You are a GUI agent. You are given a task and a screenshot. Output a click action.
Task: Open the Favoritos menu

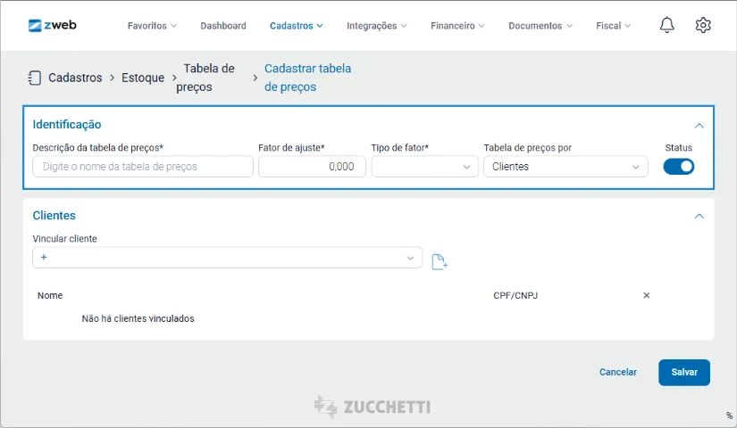152,26
